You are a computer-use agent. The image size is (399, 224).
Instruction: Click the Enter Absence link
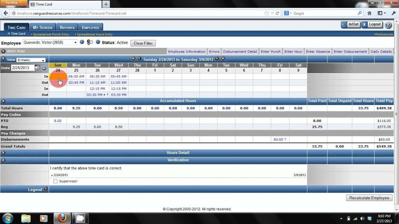[x=318, y=52]
